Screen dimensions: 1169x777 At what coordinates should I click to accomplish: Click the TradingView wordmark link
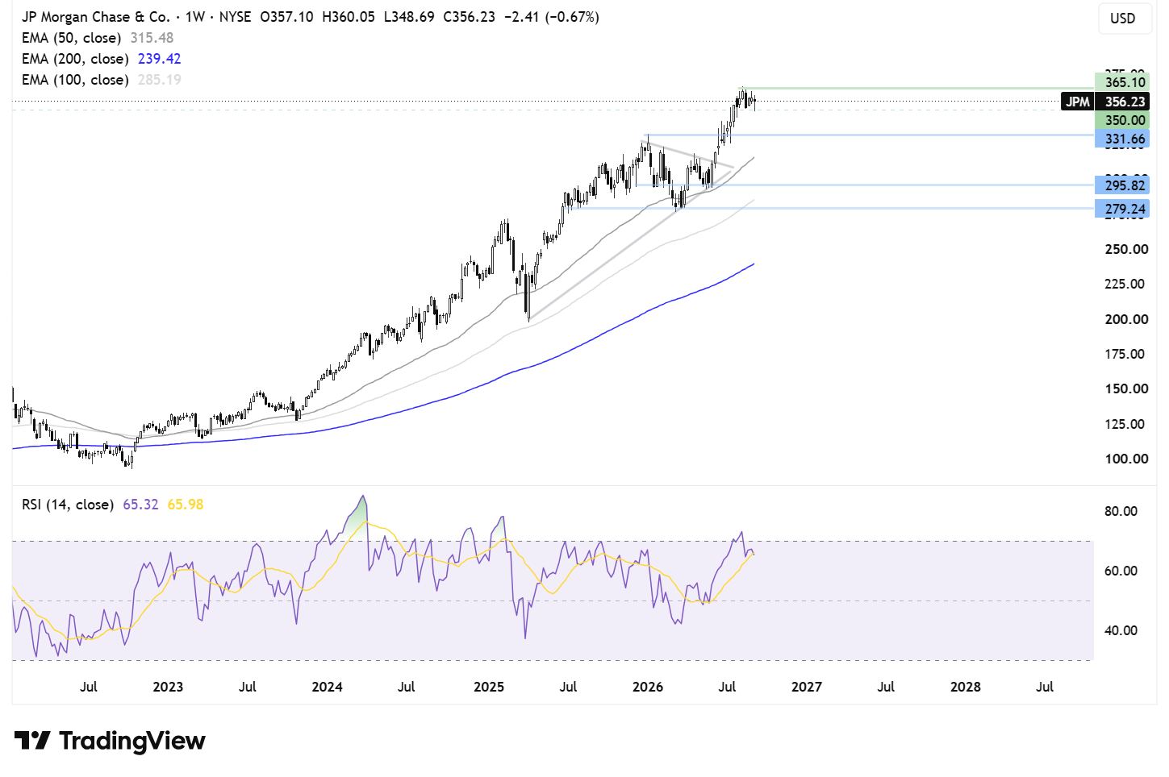pos(132,741)
